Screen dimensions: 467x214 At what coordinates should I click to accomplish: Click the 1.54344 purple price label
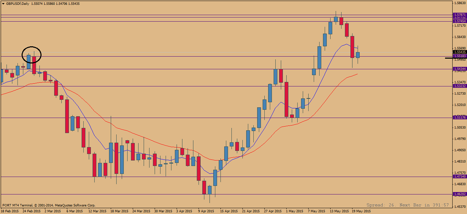click(x=460, y=69)
